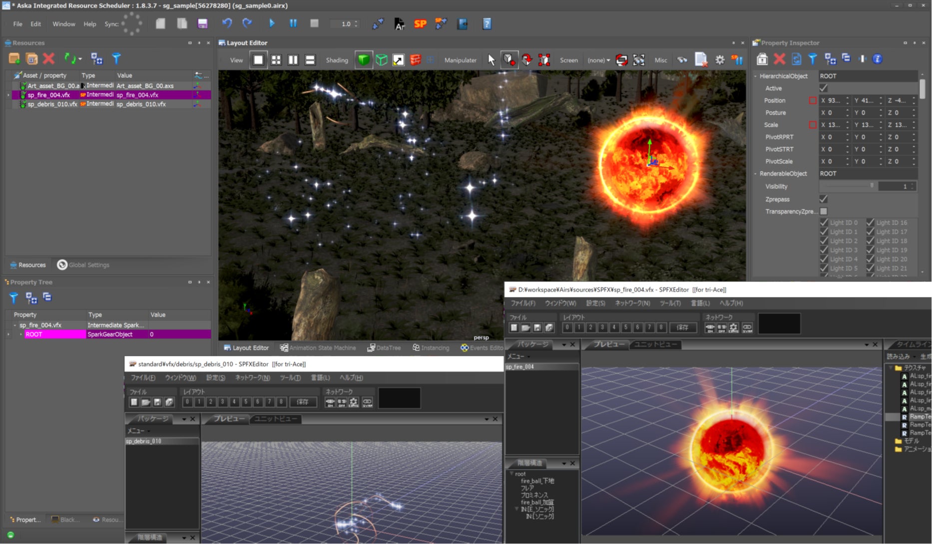The height and width of the screenshot is (544, 932).
Task: Click the Play button in main toolbar
Action: click(x=272, y=23)
